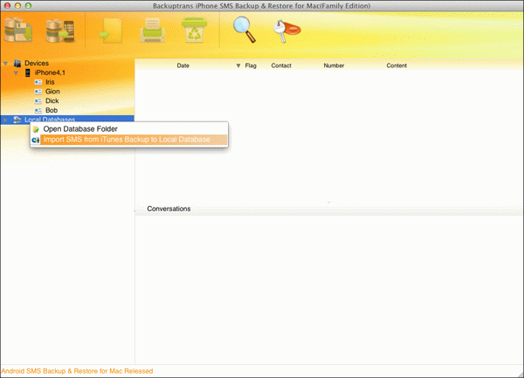Sort messages by the Date column
The image size is (524, 378).
[x=183, y=65]
